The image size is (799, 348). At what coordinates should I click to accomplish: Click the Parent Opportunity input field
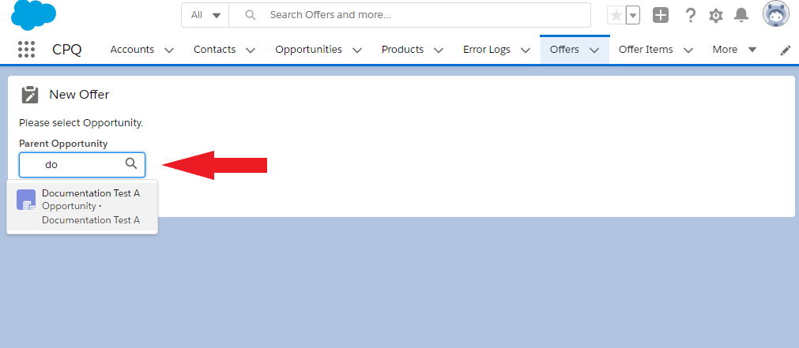[82, 165]
